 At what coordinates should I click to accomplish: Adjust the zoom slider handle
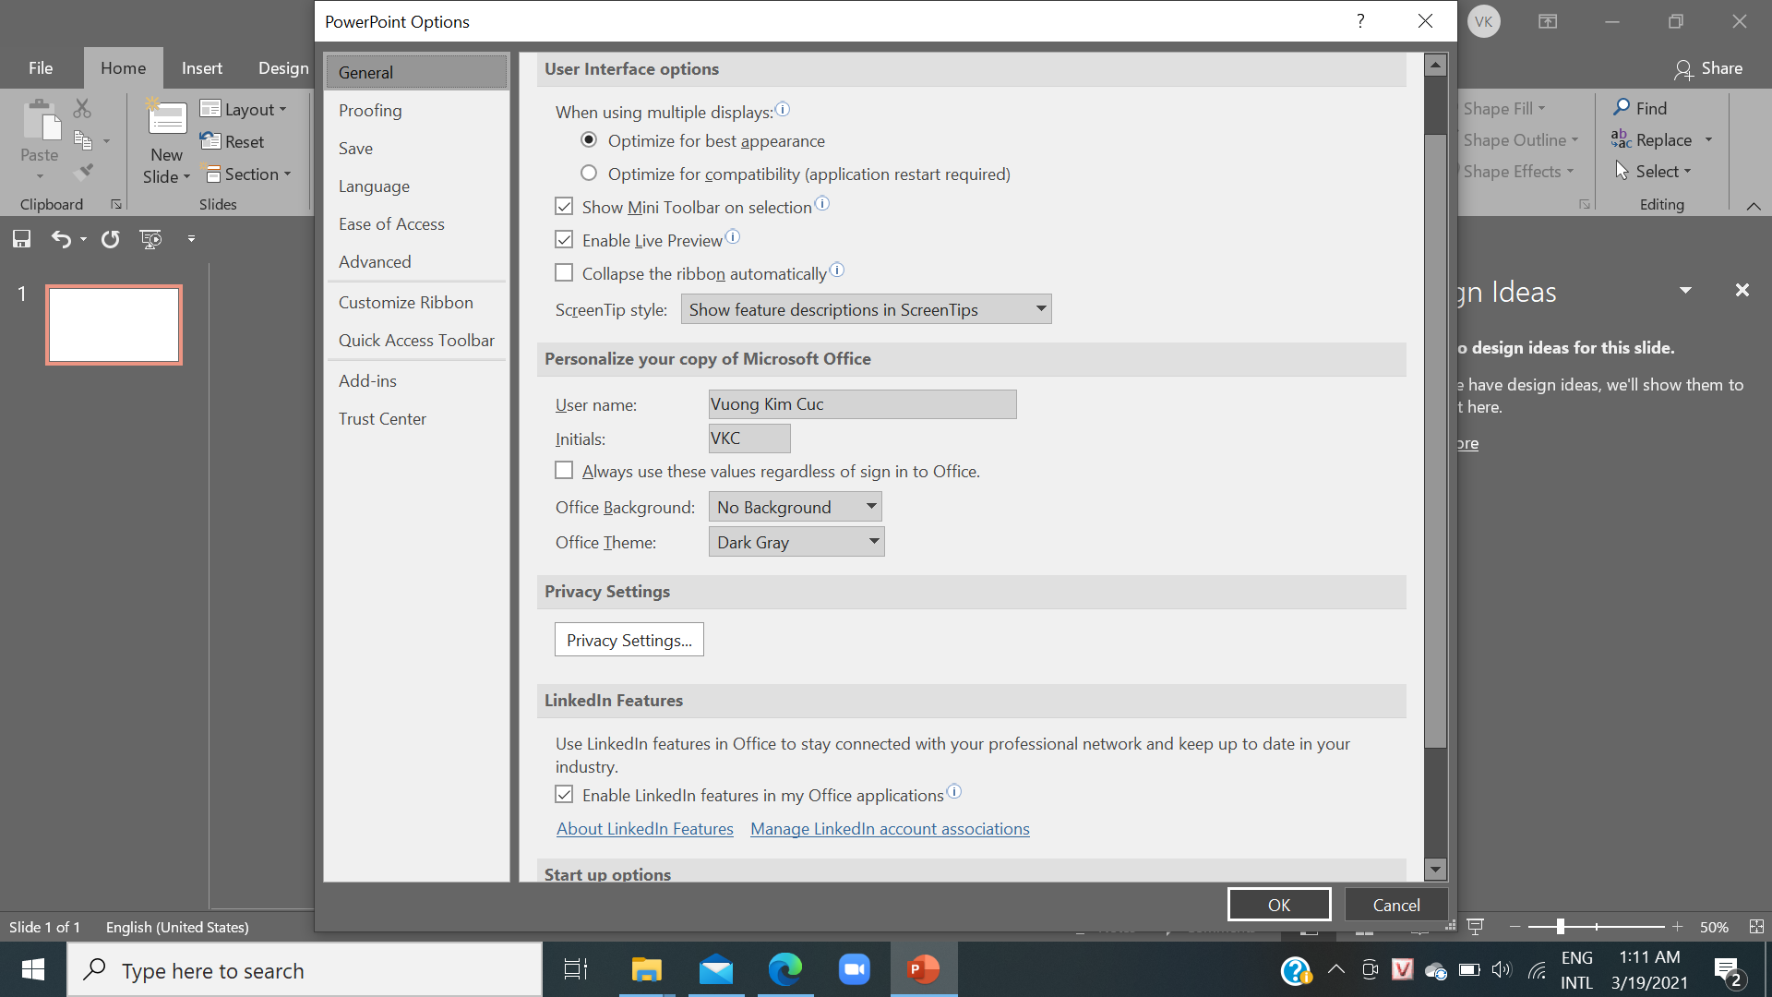[x=1561, y=927]
